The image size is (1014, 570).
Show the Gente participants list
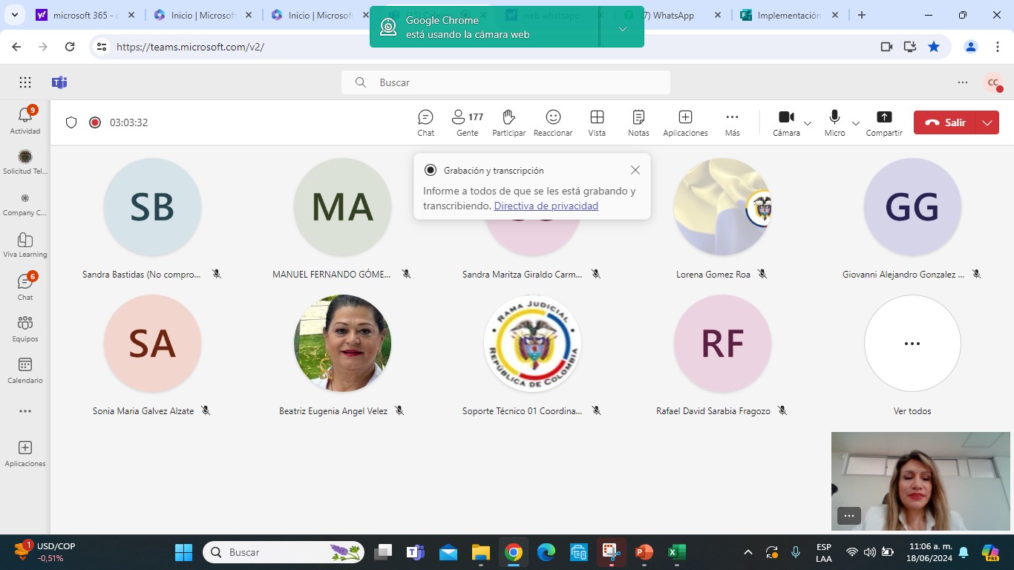[467, 122]
